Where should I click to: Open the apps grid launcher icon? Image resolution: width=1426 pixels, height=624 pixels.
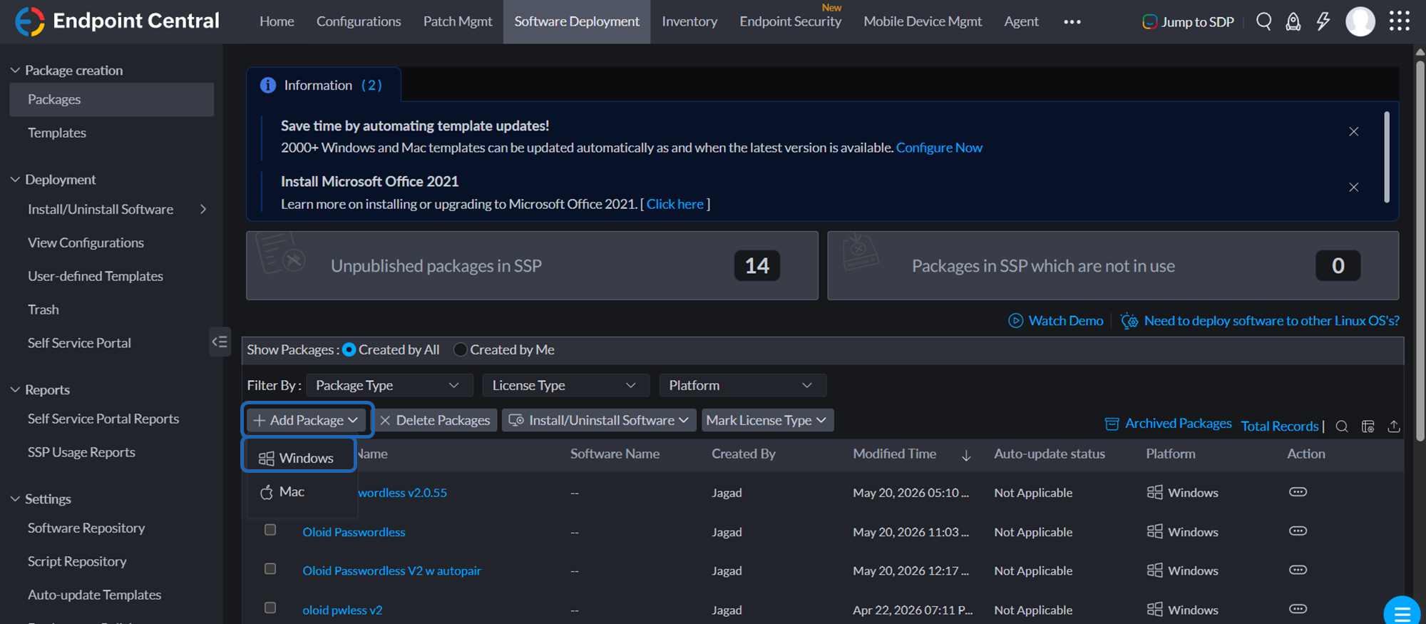[x=1399, y=21]
